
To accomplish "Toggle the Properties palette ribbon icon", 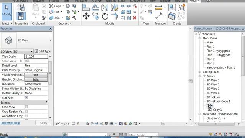I will (21, 16).
